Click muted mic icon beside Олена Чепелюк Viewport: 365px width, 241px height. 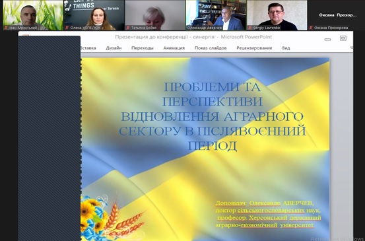[67, 28]
